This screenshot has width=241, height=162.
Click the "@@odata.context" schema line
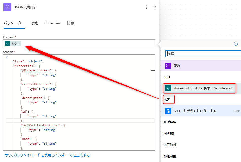pyautogui.click(x=38, y=70)
